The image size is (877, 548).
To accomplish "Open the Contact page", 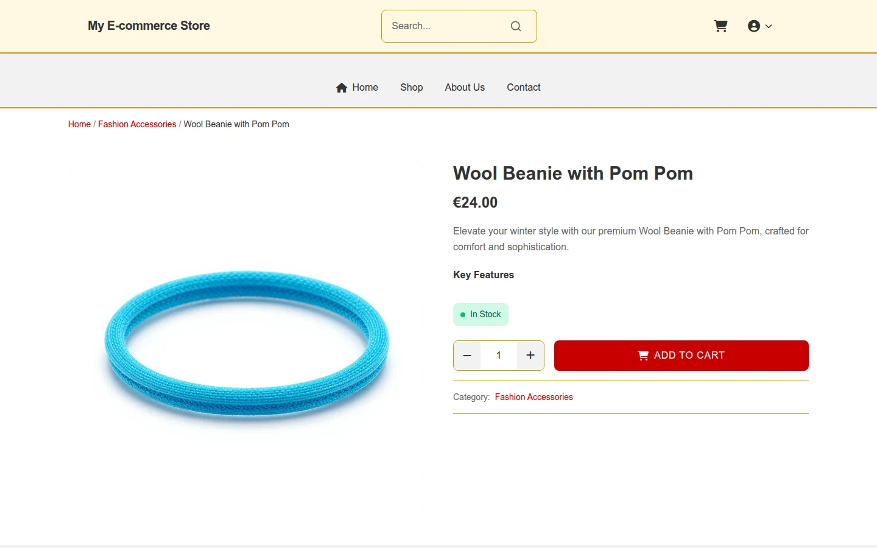I will (x=524, y=88).
